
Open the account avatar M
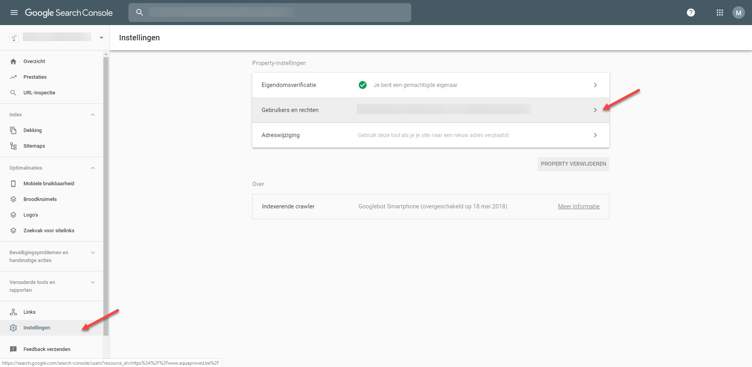click(738, 13)
